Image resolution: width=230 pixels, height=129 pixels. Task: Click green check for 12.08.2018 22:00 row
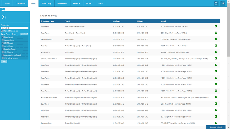pyautogui.click(x=216, y=116)
